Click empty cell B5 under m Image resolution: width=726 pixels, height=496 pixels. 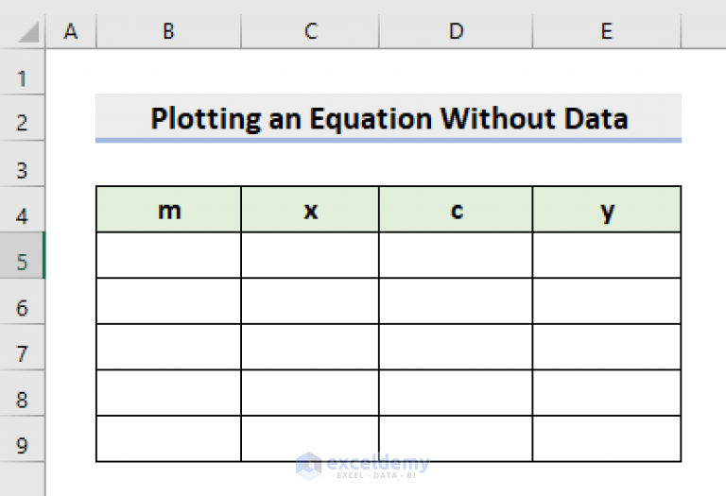pyautogui.click(x=168, y=255)
